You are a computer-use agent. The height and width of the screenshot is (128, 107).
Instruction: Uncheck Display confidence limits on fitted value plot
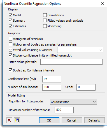tap(10, 55)
